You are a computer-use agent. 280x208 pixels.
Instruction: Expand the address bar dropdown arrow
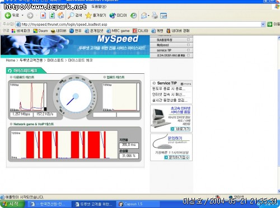(x=263, y=24)
